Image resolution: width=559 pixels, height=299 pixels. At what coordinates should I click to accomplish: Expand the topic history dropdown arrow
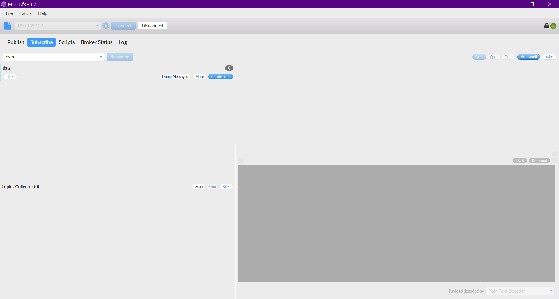[101, 57]
